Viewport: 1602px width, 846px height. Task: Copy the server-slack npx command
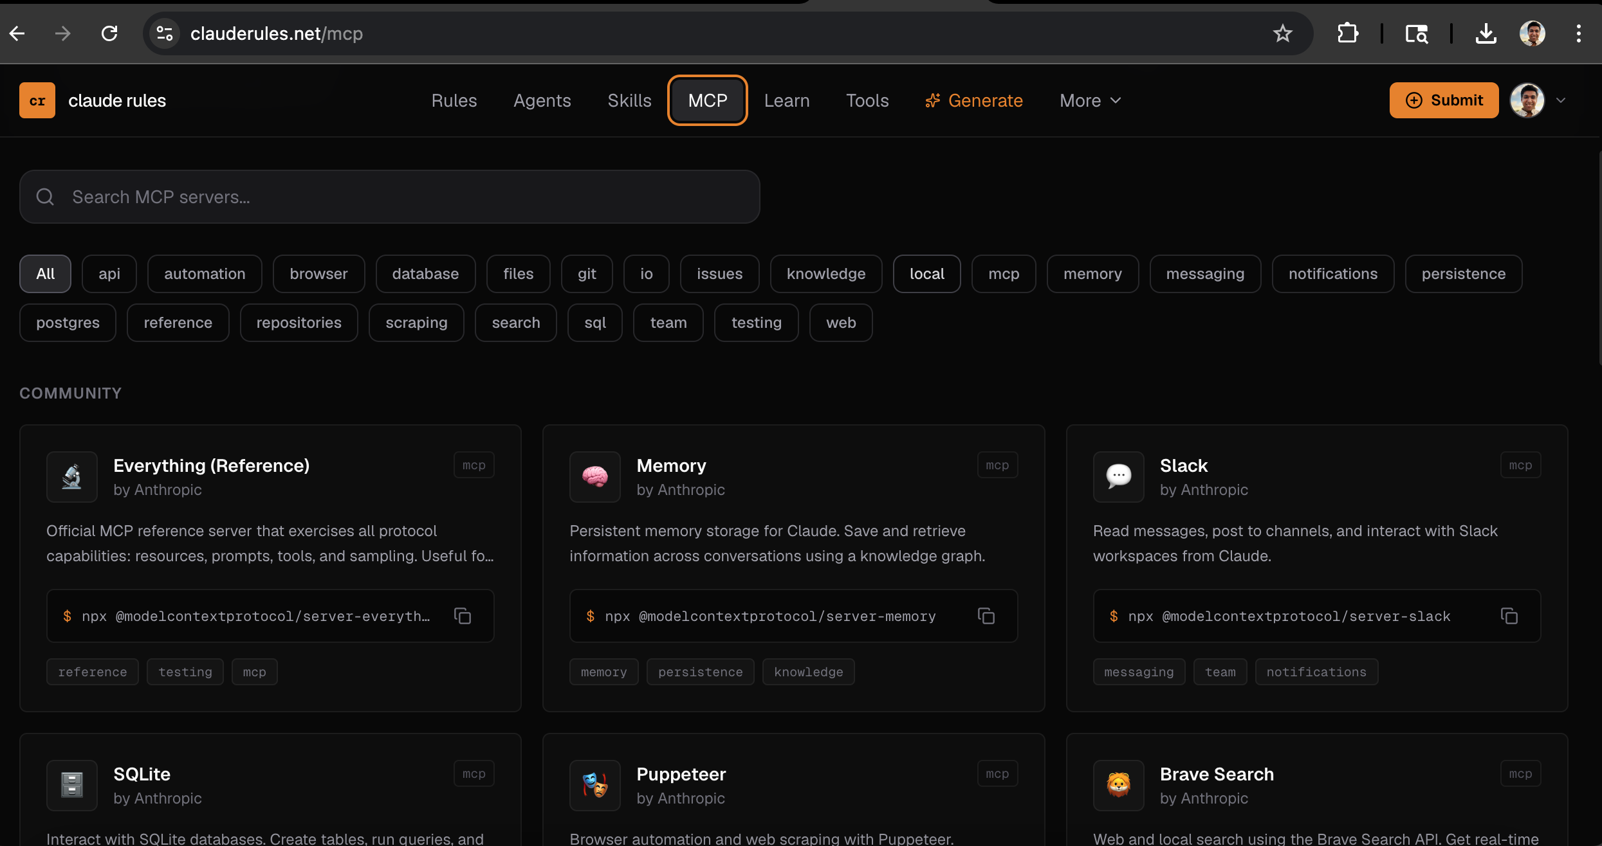pyautogui.click(x=1509, y=616)
